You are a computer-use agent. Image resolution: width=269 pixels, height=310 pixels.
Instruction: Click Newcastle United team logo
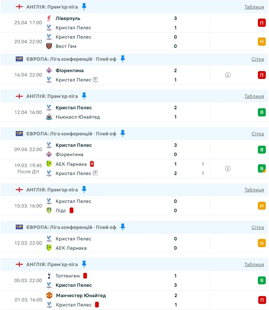[x=49, y=117]
